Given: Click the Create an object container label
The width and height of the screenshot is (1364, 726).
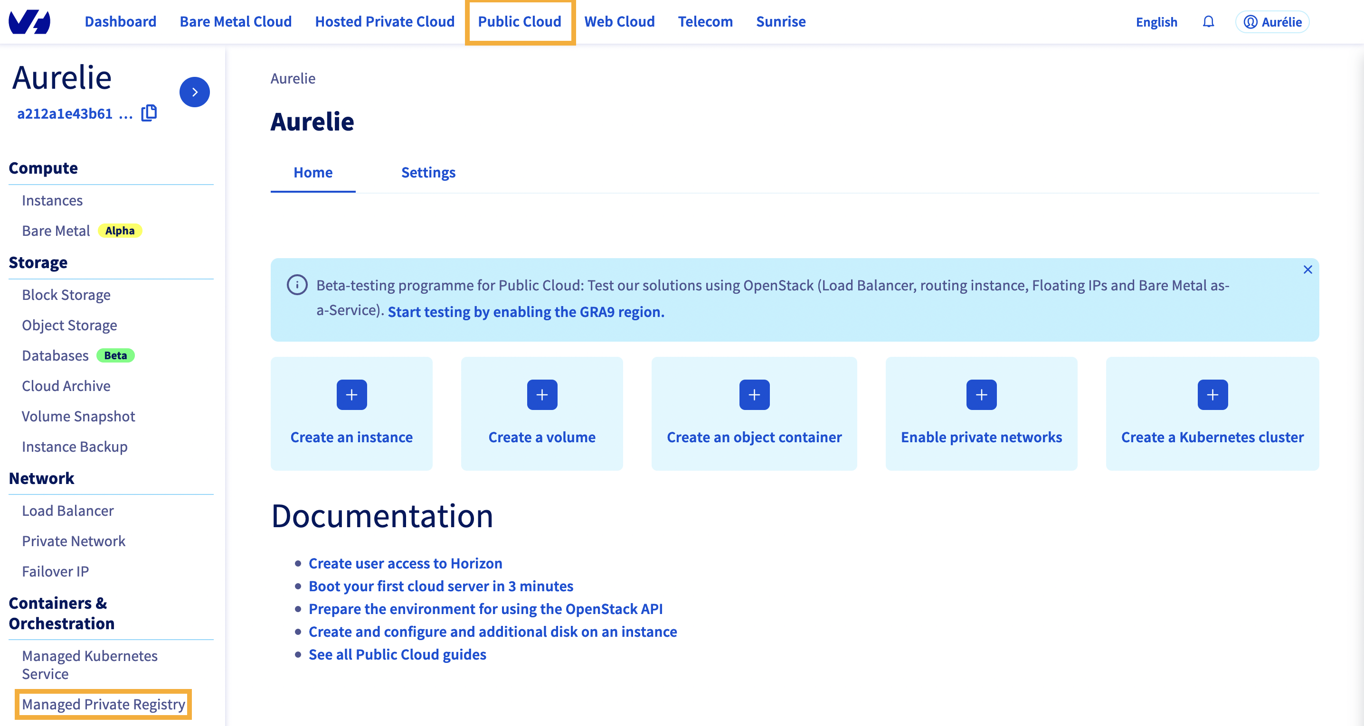Looking at the screenshot, I should 754,437.
